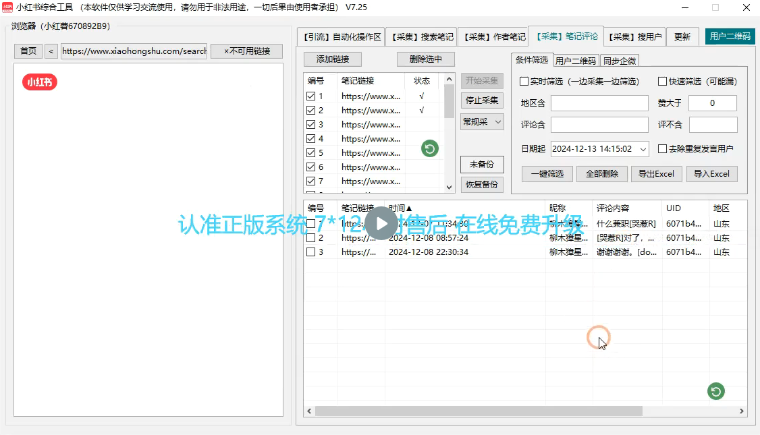Click the UID column header
Image resolution: width=760 pixels, height=435 pixels.
click(x=685, y=208)
